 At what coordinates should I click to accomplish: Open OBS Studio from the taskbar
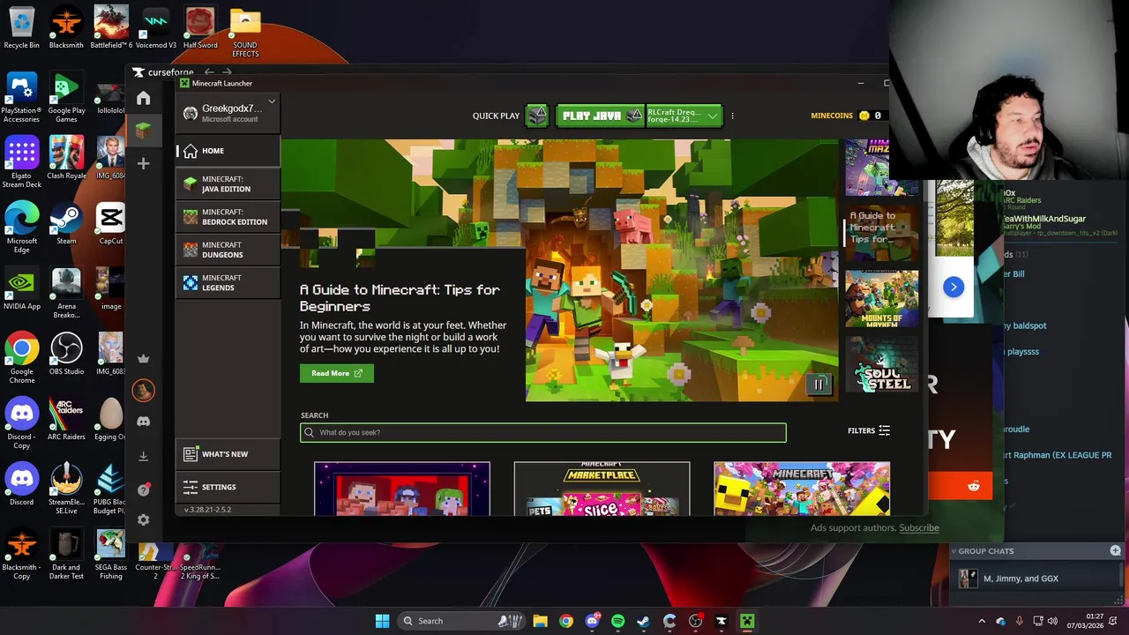[x=695, y=621]
